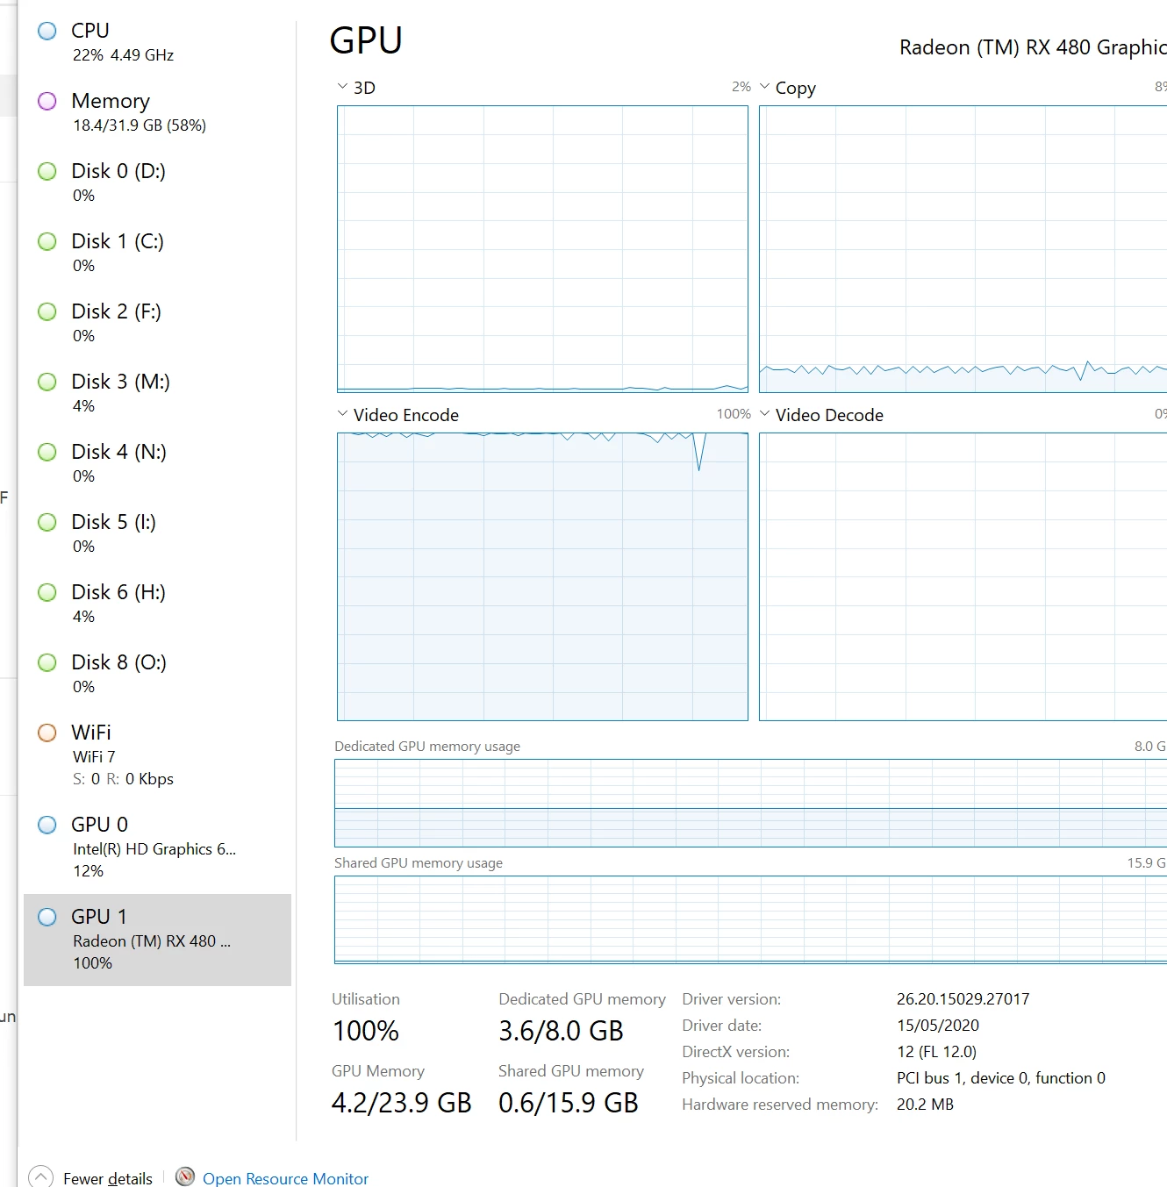Click Fewer details button
This screenshot has height=1187, width=1167.
[91, 1177]
